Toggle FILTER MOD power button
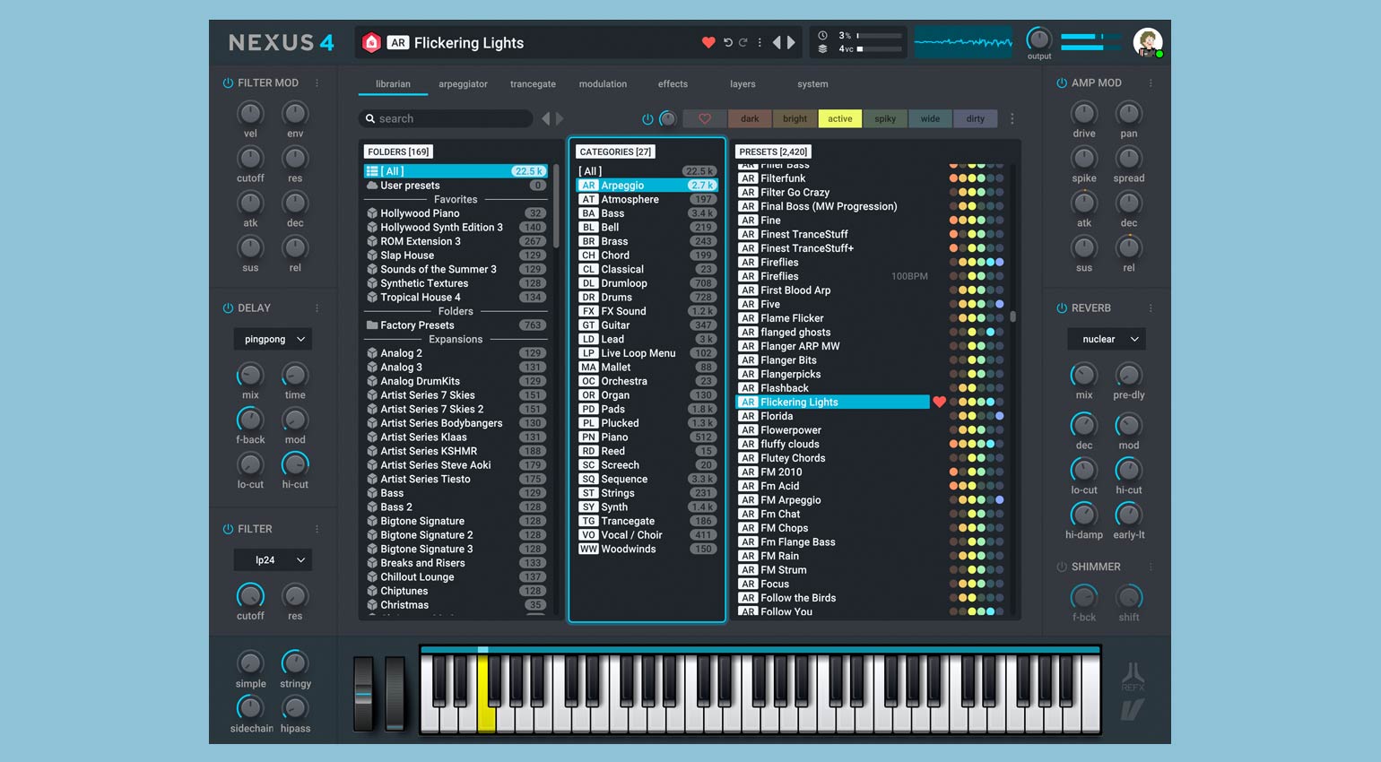 coord(228,82)
